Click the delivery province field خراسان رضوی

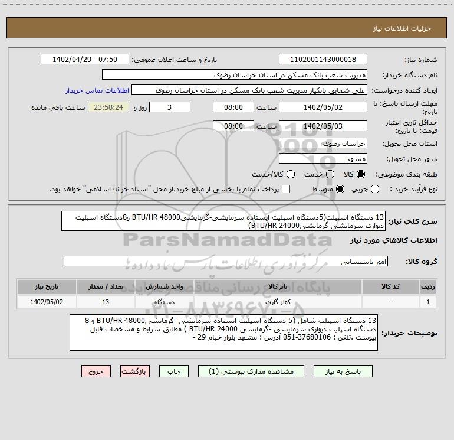323,143
